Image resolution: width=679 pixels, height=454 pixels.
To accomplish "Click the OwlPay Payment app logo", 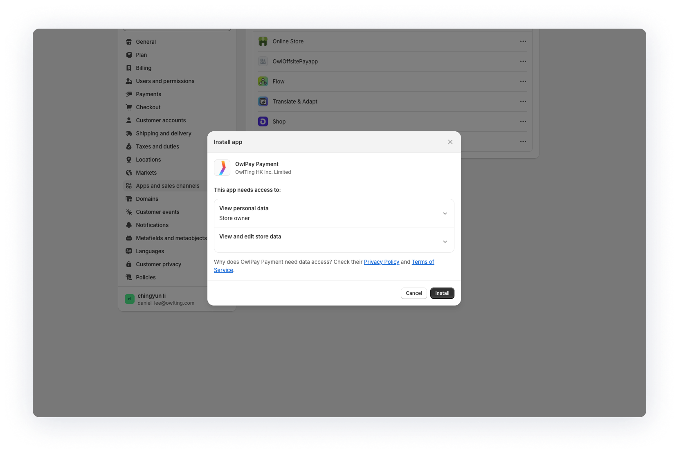I will [222, 168].
